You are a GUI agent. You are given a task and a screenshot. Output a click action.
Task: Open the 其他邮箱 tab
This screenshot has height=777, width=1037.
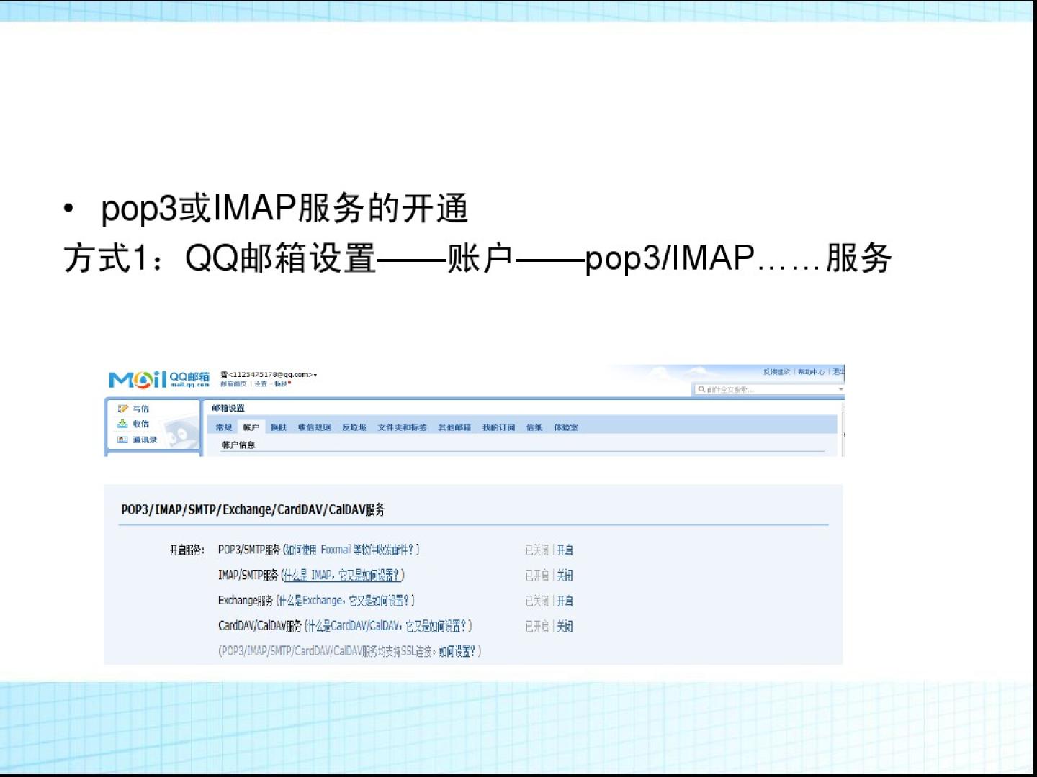click(x=454, y=427)
